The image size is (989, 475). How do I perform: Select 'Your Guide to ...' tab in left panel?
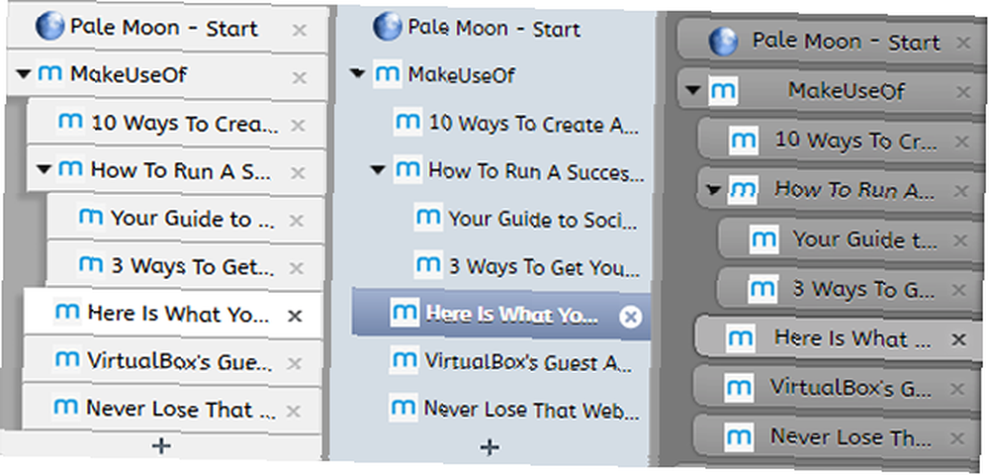point(186,219)
